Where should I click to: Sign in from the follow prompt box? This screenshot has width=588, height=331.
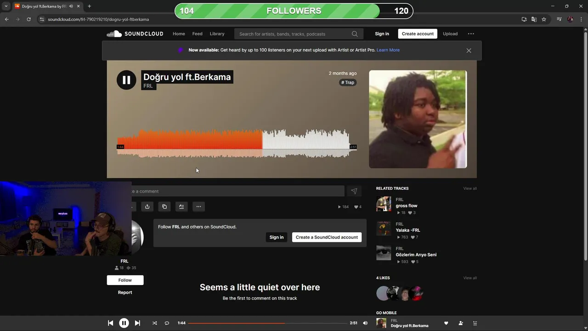tap(277, 237)
